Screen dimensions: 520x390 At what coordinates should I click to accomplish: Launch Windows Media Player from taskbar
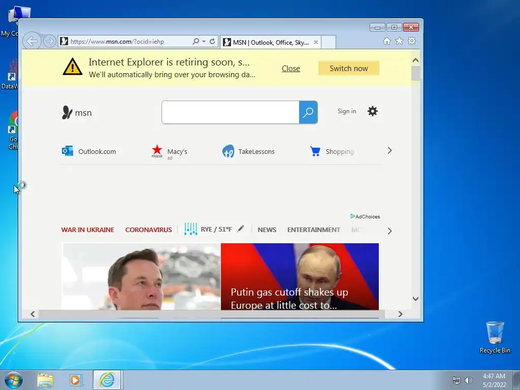[75, 380]
